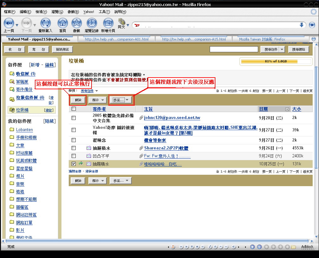
Task: Open the Bookmarks (書籤) star icon
Action: point(76,23)
